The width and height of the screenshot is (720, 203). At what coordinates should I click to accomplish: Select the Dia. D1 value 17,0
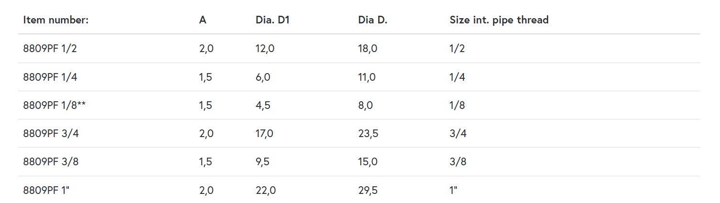[x=265, y=134]
